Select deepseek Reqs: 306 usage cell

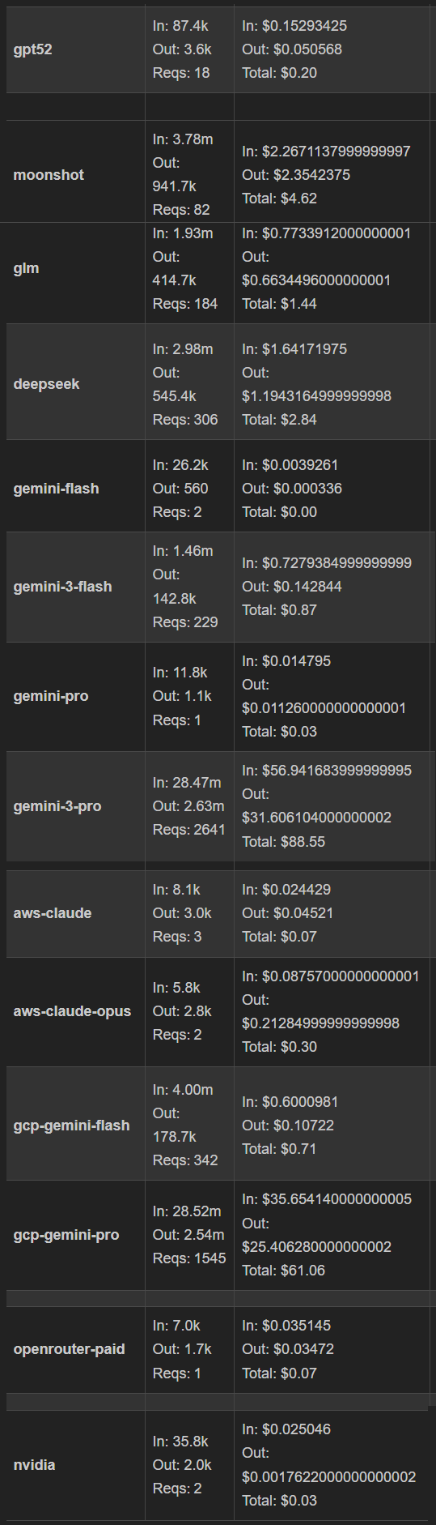185,420
